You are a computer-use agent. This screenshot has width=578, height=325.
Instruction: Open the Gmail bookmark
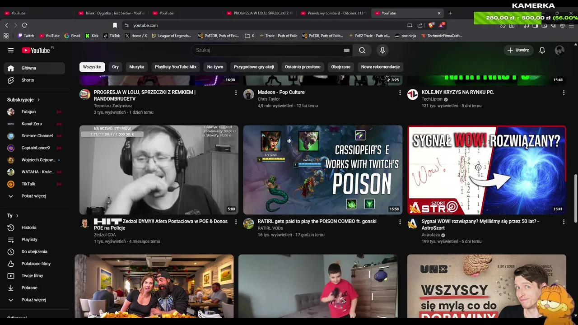pyautogui.click(x=72, y=36)
